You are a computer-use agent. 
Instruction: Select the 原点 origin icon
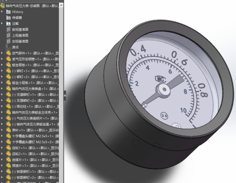click(8, 47)
